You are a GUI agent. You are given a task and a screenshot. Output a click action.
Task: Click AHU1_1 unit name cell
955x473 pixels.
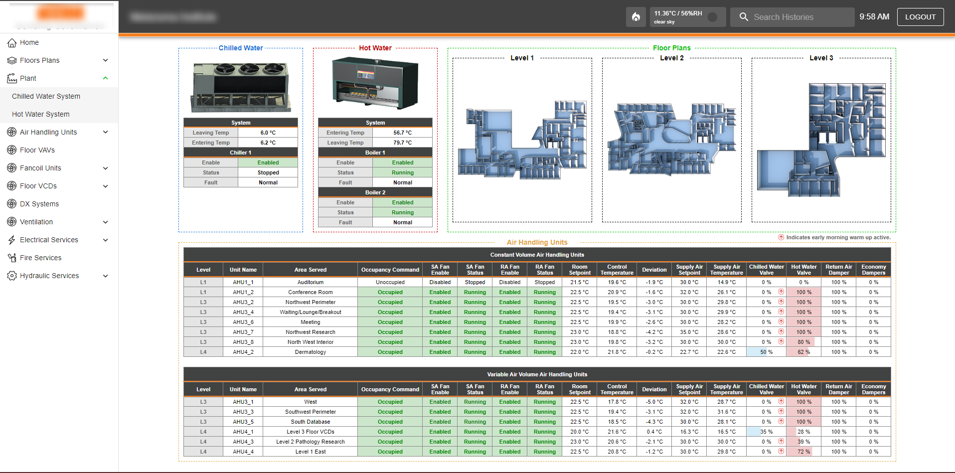click(243, 282)
